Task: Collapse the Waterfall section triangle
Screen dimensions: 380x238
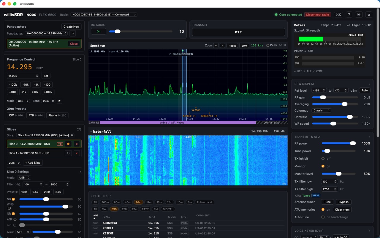Action: click(x=91, y=131)
